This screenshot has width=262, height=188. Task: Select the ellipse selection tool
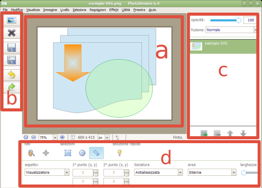[x=82, y=153]
